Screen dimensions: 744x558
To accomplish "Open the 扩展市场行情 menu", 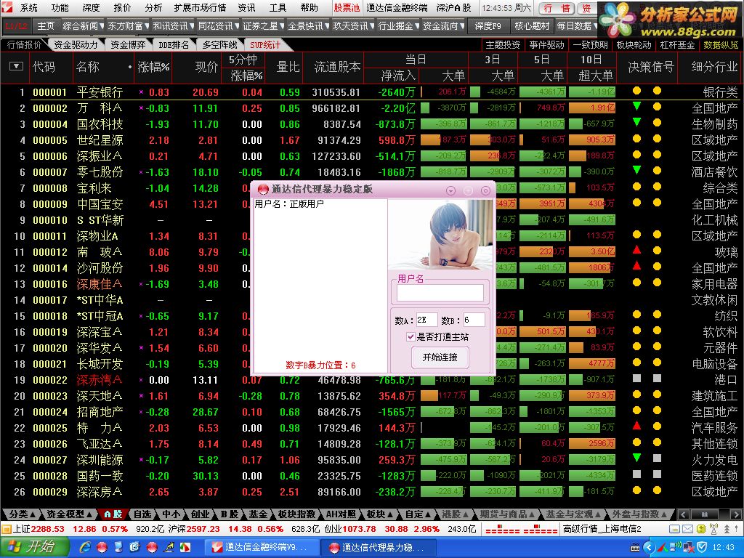I will [200, 7].
